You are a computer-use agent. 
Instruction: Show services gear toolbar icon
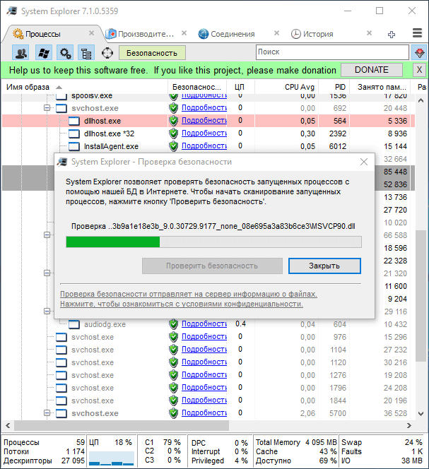(x=66, y=53)
